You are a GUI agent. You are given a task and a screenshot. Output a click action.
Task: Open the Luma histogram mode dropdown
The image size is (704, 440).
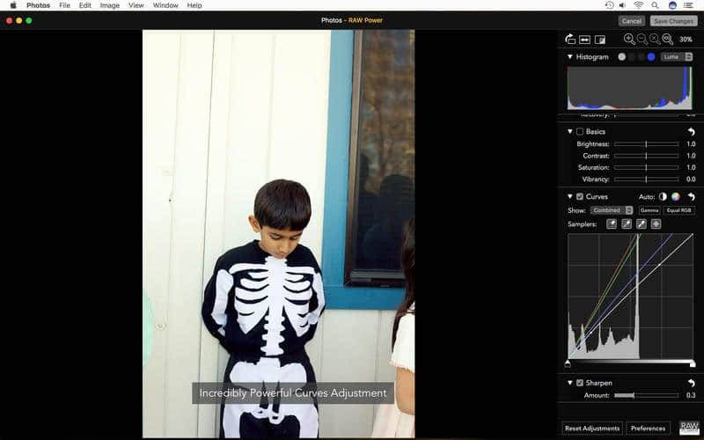pyautogui.click(x=676, y=57)
